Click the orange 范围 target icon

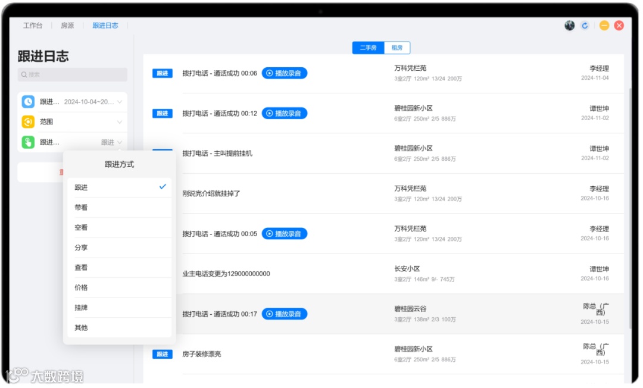pos(28,121)
